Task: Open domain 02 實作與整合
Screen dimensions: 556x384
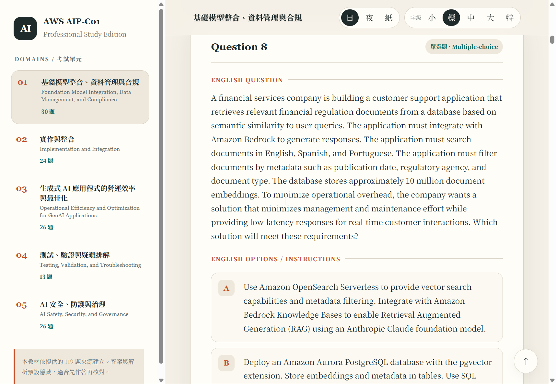Action: [x=80, y=150]
